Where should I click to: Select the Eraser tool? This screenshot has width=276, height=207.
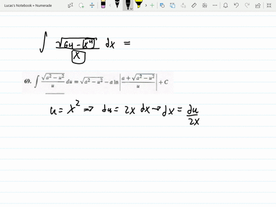tap(103, 5)
